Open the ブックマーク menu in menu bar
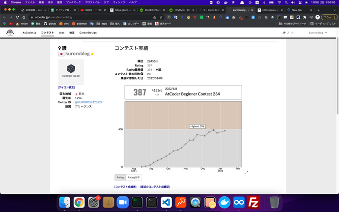 [x=73, y=2]
